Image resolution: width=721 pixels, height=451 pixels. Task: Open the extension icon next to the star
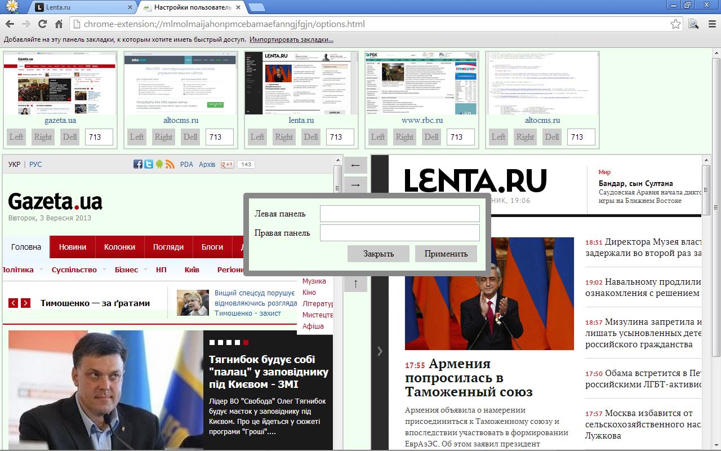(x=693, y=24)
